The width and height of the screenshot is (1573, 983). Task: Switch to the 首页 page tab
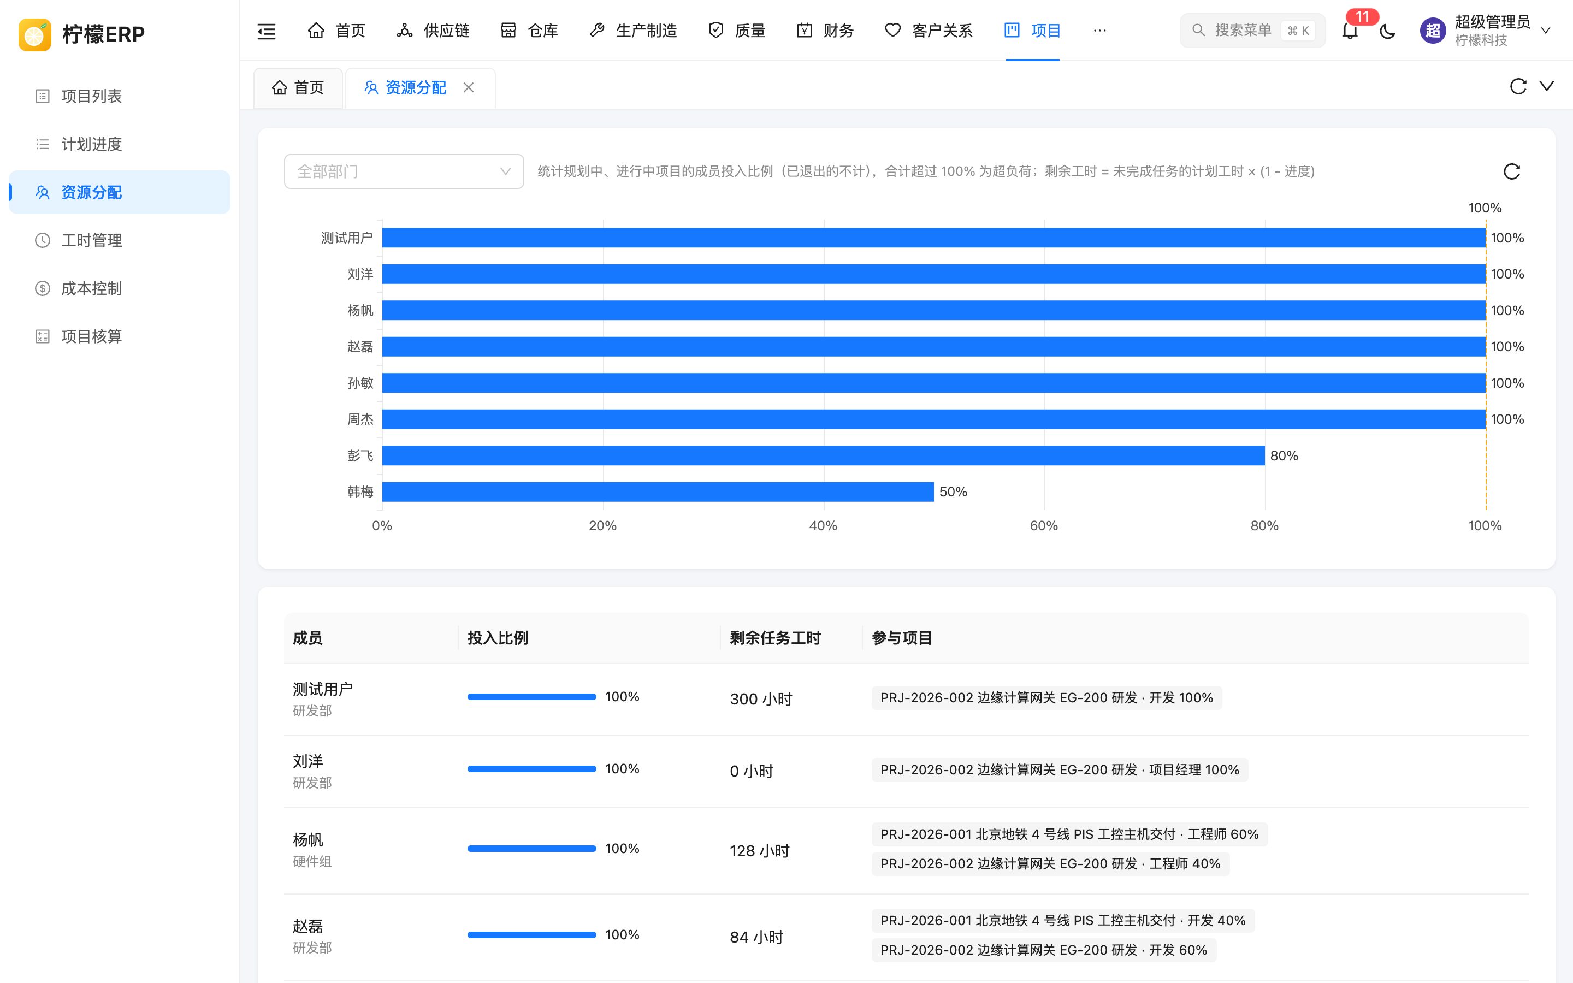[298, 88]
